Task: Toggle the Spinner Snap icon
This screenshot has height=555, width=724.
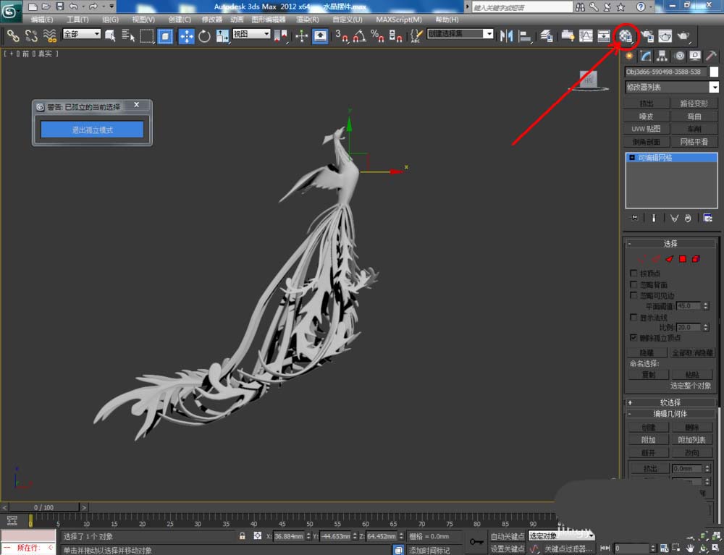Action: click(x=395, y=36)
